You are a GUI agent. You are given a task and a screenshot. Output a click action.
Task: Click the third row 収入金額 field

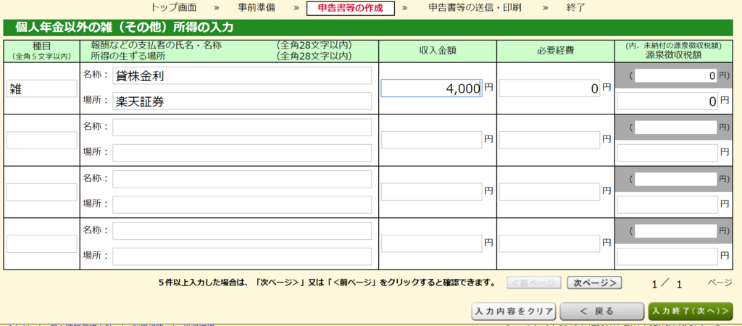click(x=432, y=192)
